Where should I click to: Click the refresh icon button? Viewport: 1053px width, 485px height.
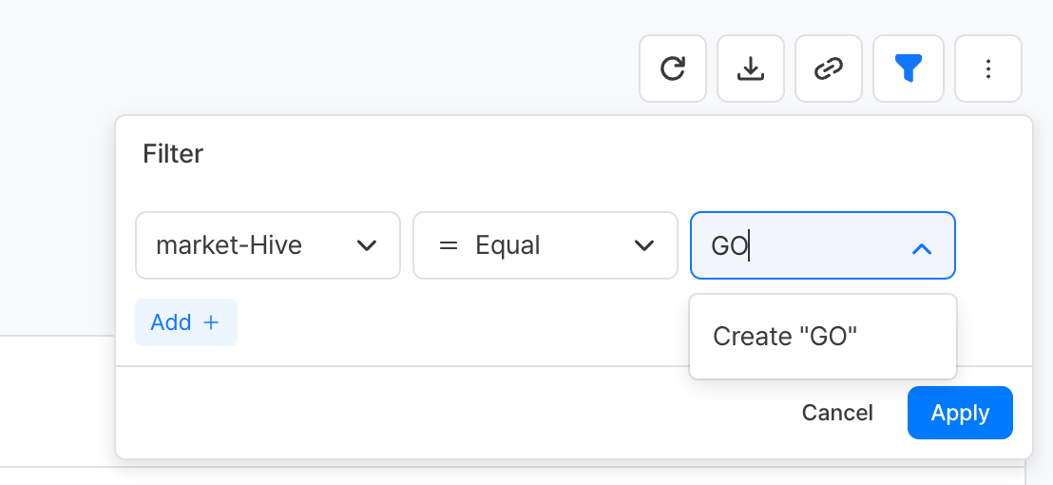coord(673,68)
